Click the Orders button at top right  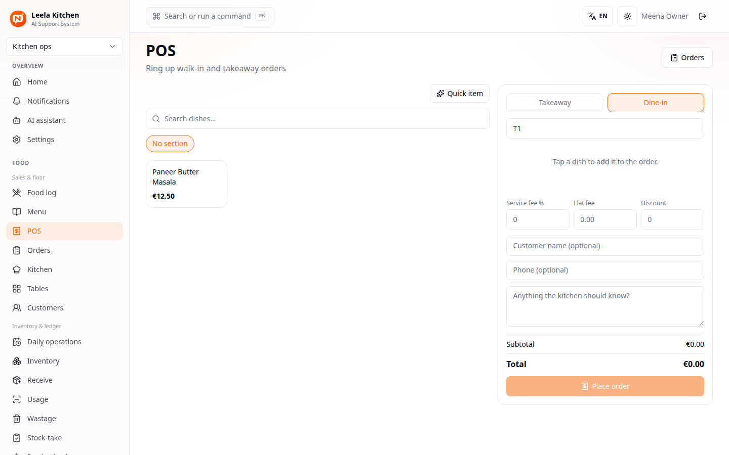pos(687,58)
